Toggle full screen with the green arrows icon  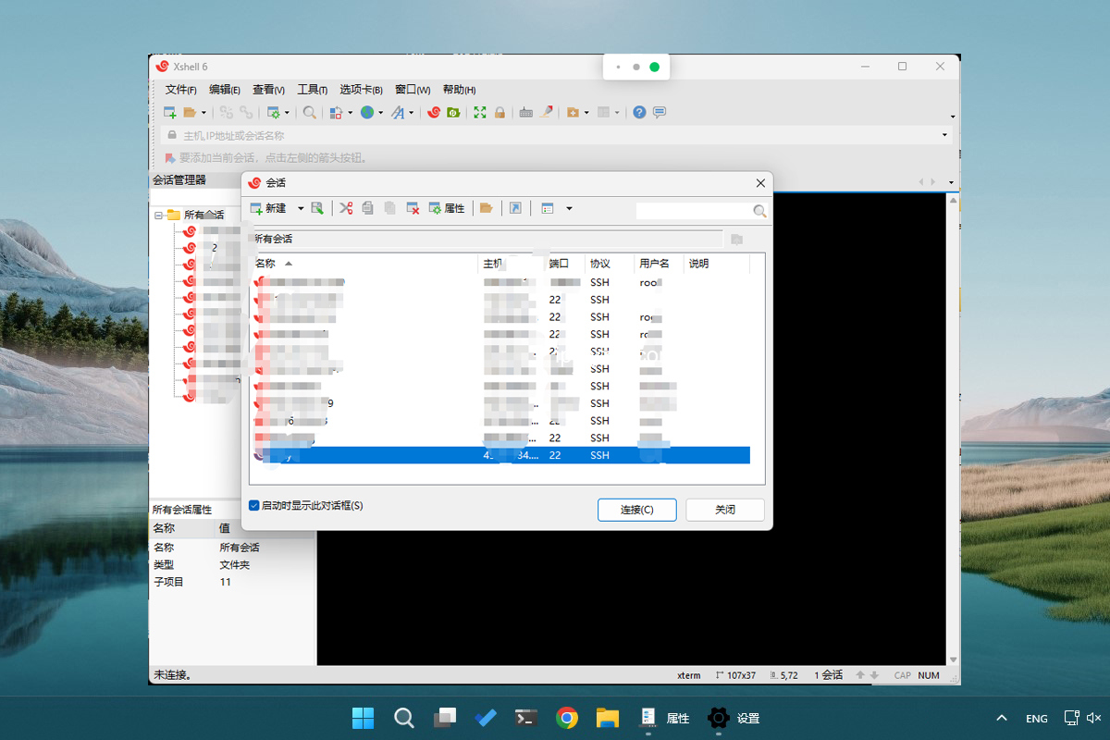click(x=480, y=112)
